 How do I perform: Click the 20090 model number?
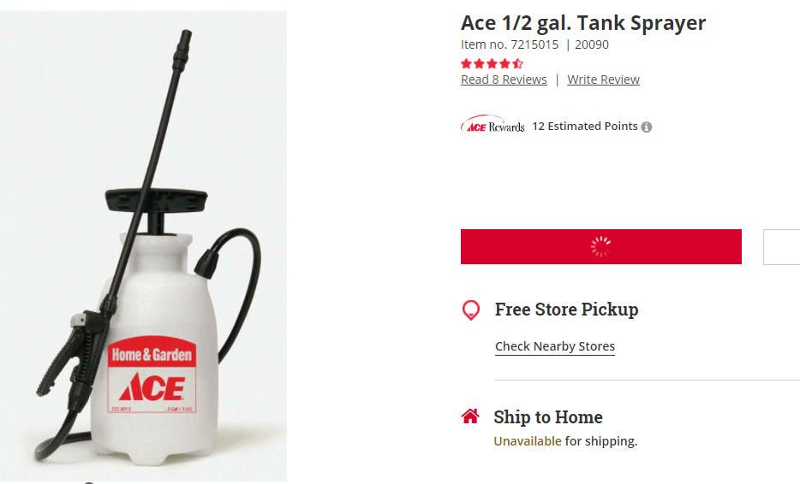click(x=592, y=44)
